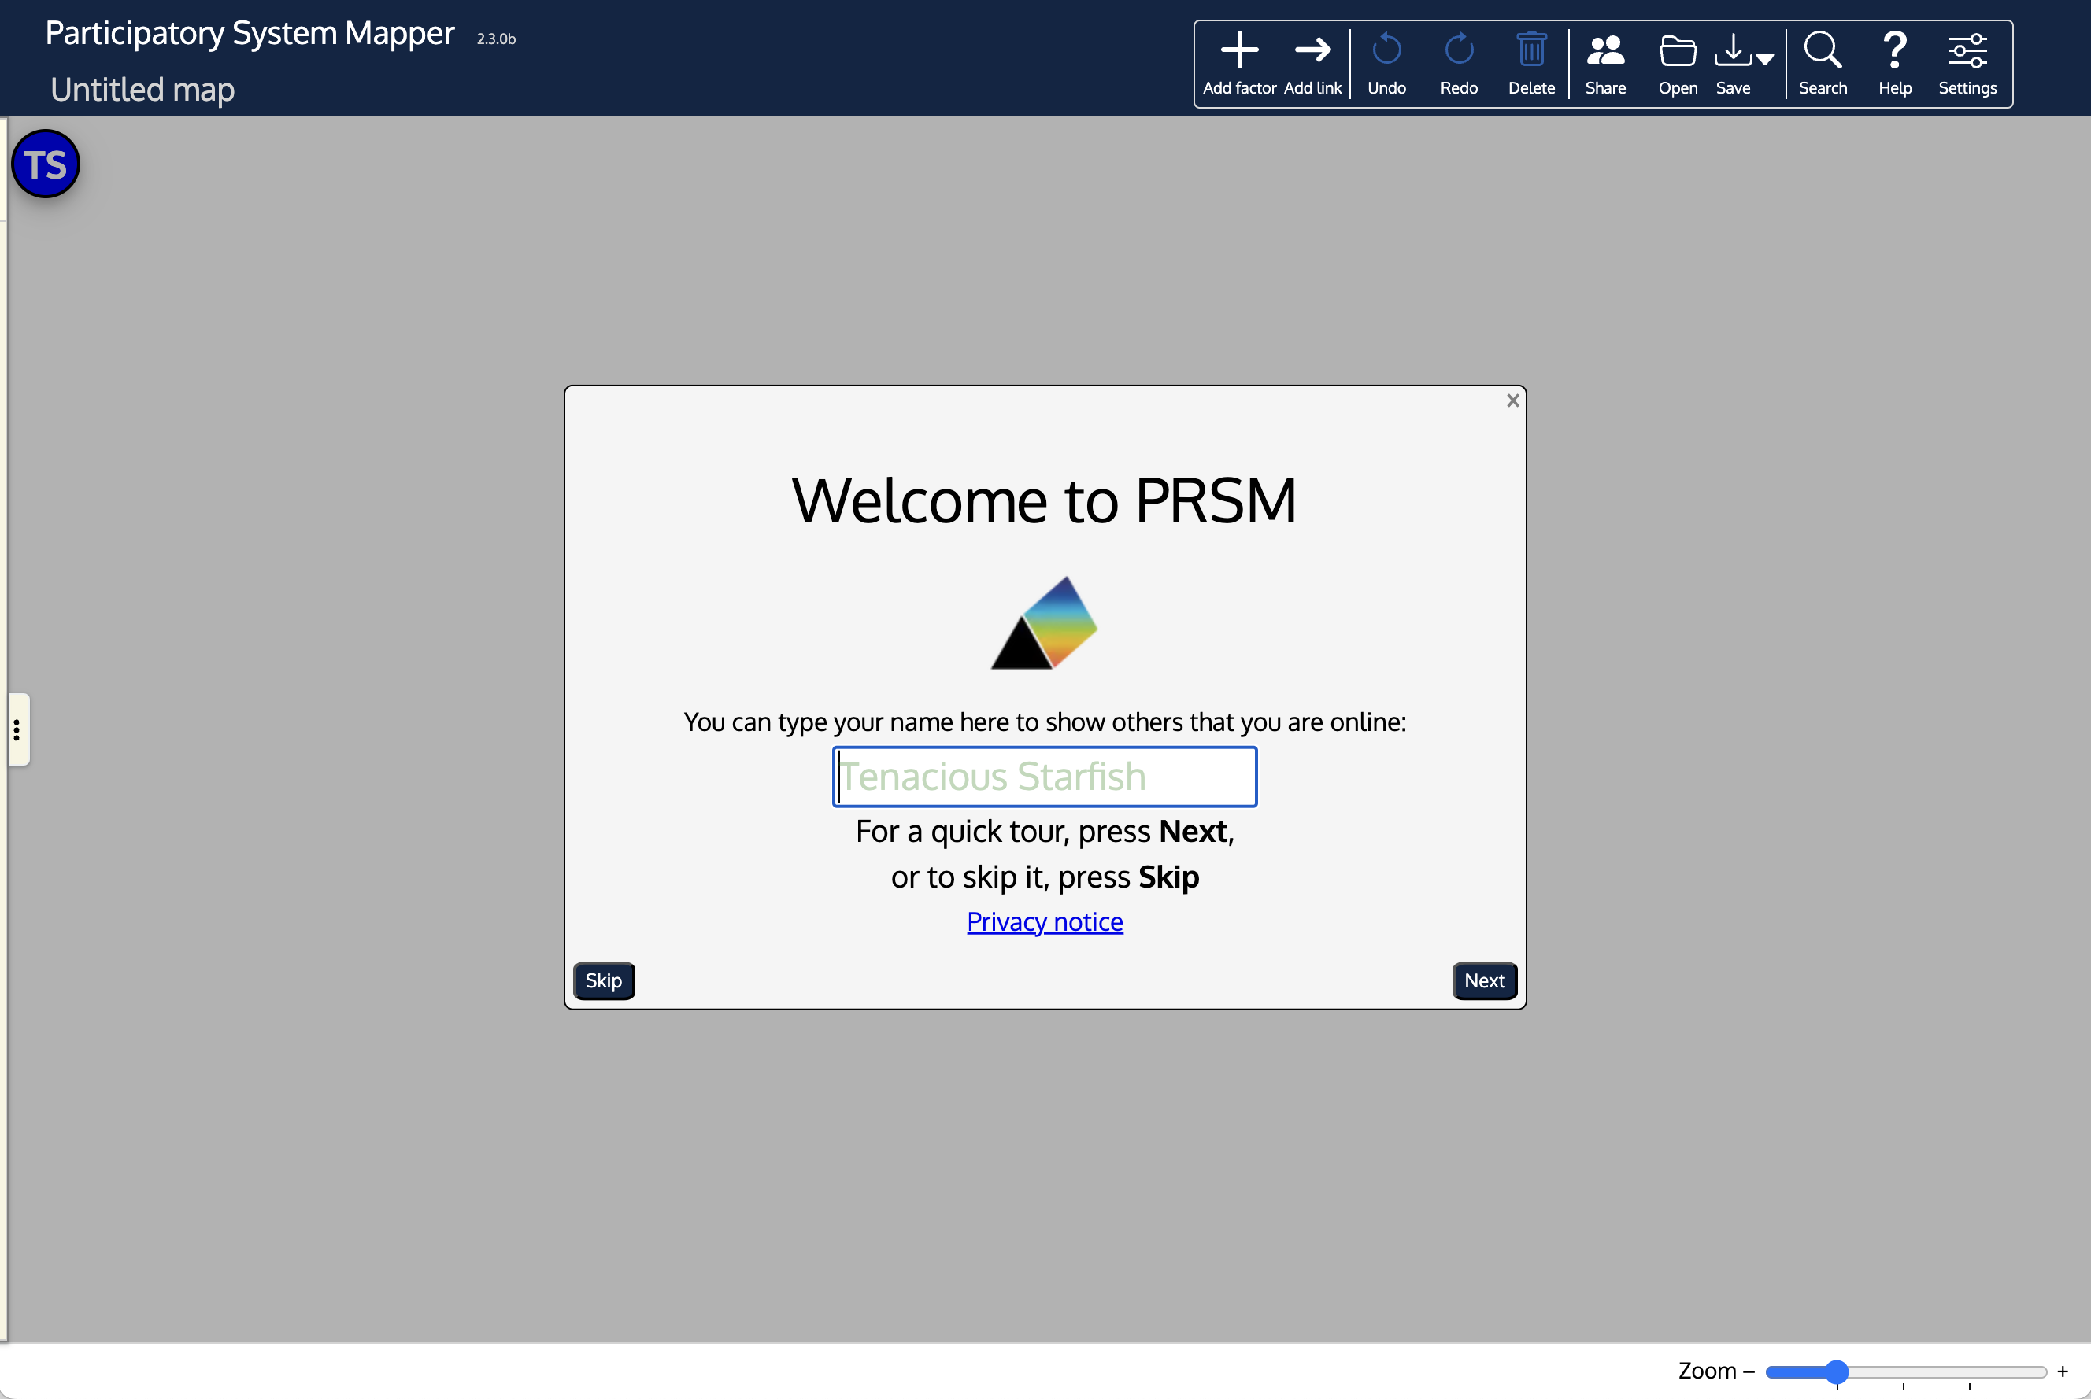
Task: Open the Privacy notice link
Action: (1044, 921)
